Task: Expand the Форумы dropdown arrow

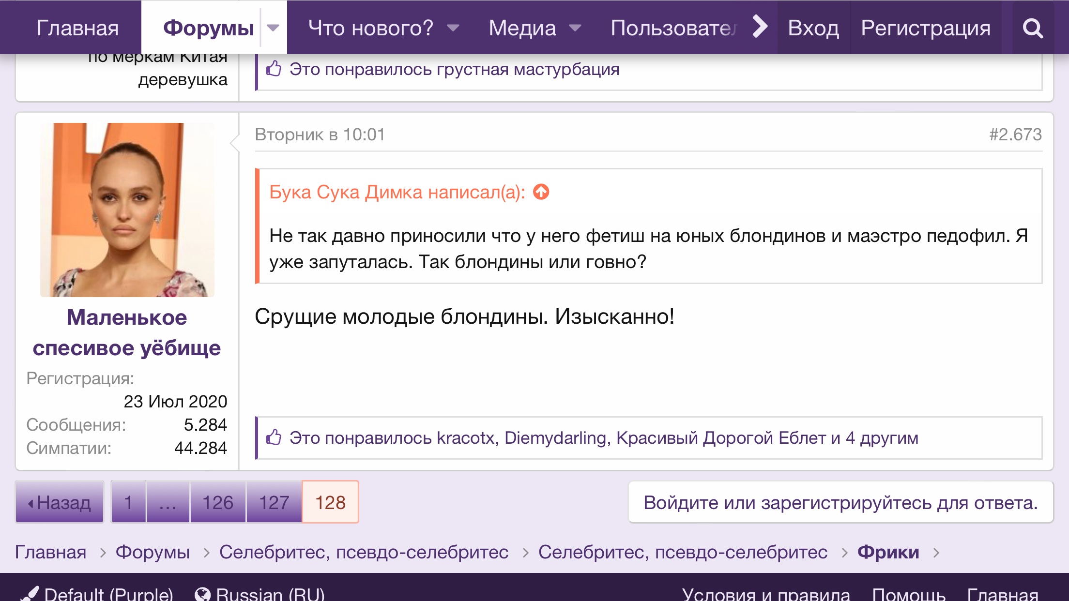Action: [x=273, y=28]
